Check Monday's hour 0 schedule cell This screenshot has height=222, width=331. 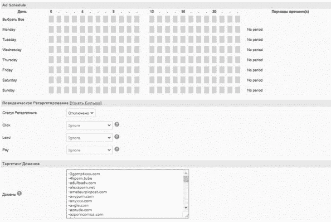point(51,29)
